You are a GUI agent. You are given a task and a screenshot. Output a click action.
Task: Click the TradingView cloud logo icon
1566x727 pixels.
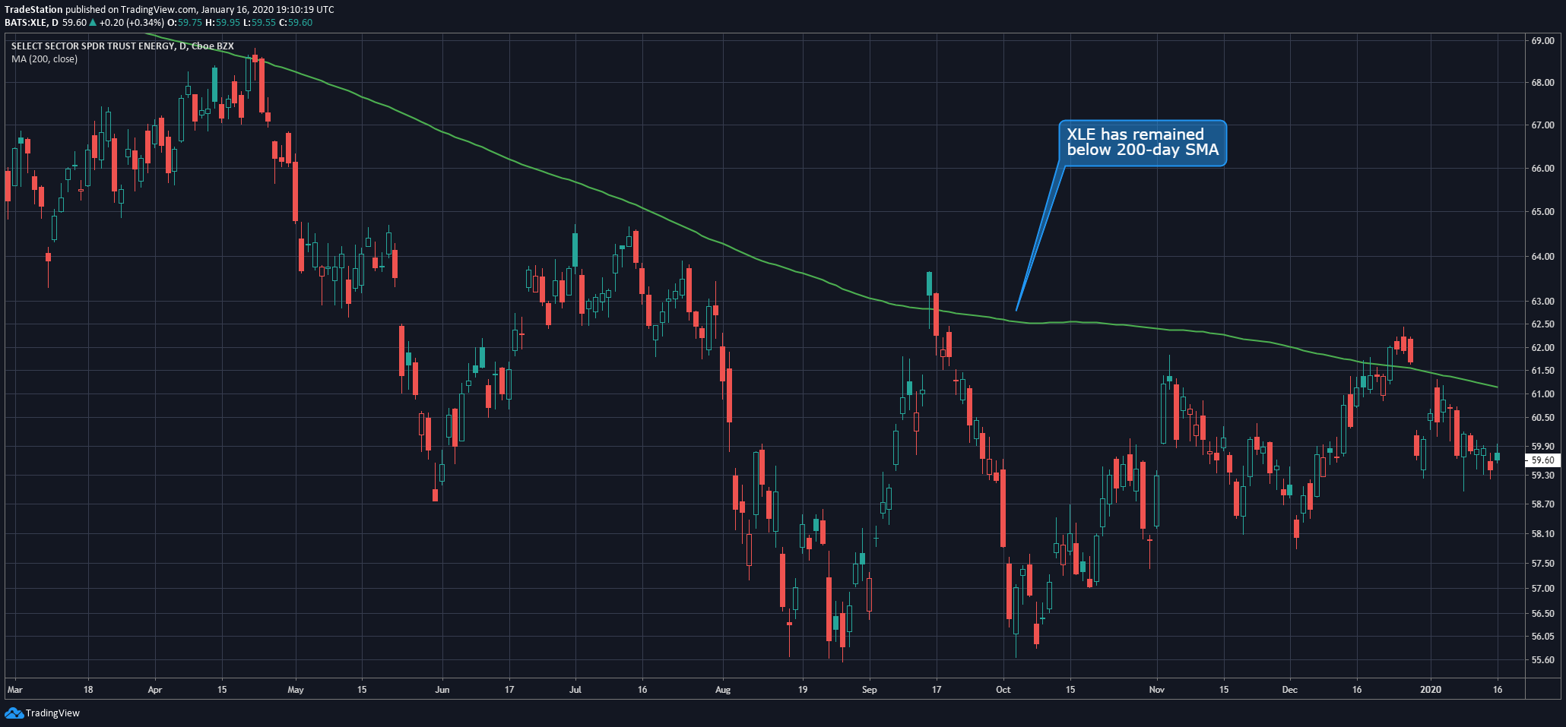14,713
